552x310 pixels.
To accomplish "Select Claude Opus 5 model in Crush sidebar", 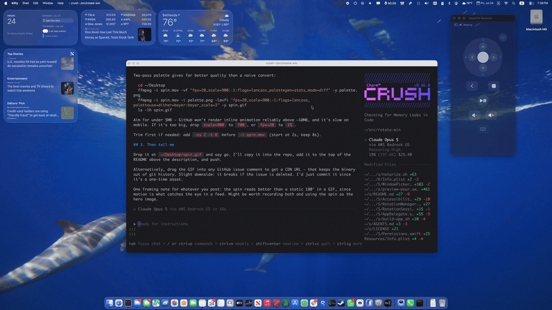I will pyautogui.click(x=384, y=140).
